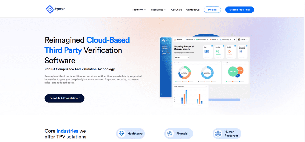Click the John Doe avatar in dashboard preview
The height and width of the screenshot is (142, 305).
click(239, 39)
